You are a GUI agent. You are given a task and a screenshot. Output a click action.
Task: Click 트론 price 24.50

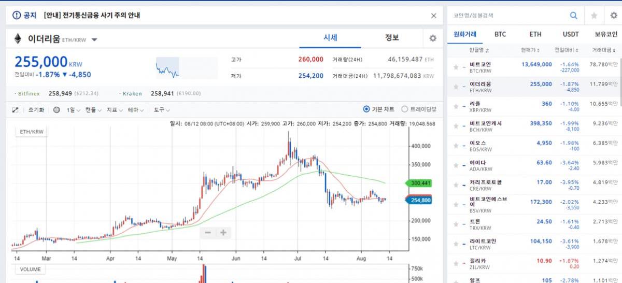tap(544, 221)
